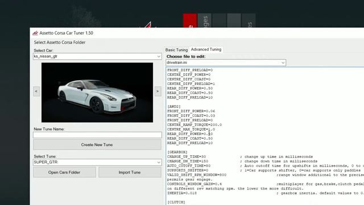Click the line CENTRE_DIFF_PRELOAD=1

(191, 84)
